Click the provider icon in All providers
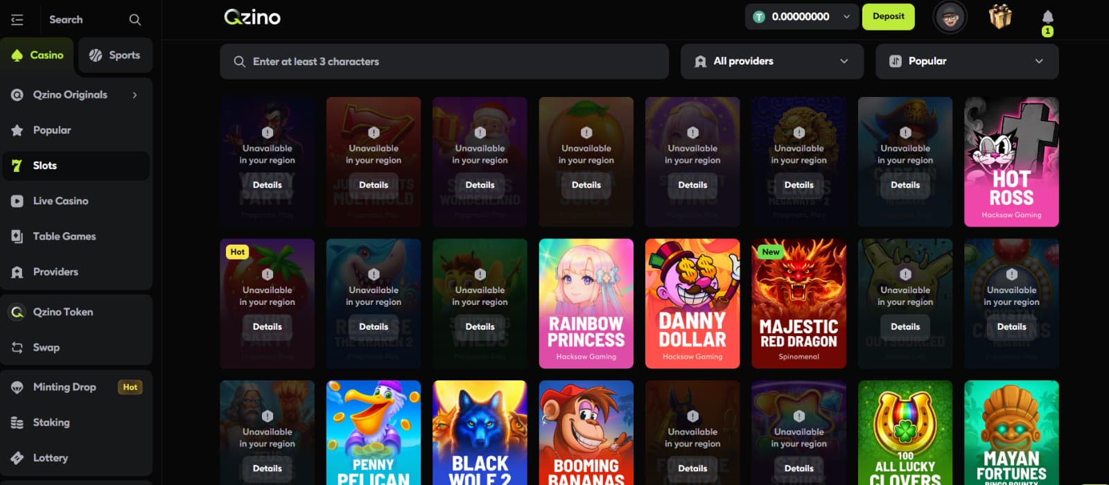The height and width of the screenshot is (485, 1109). point(701,61)
